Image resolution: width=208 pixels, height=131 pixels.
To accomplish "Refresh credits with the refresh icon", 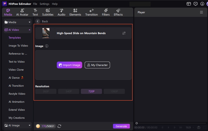I will pyautogui.click(x=59, y=126).
